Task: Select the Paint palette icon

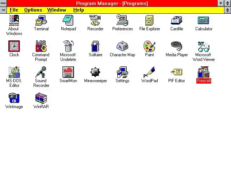Action: [149, 46]
